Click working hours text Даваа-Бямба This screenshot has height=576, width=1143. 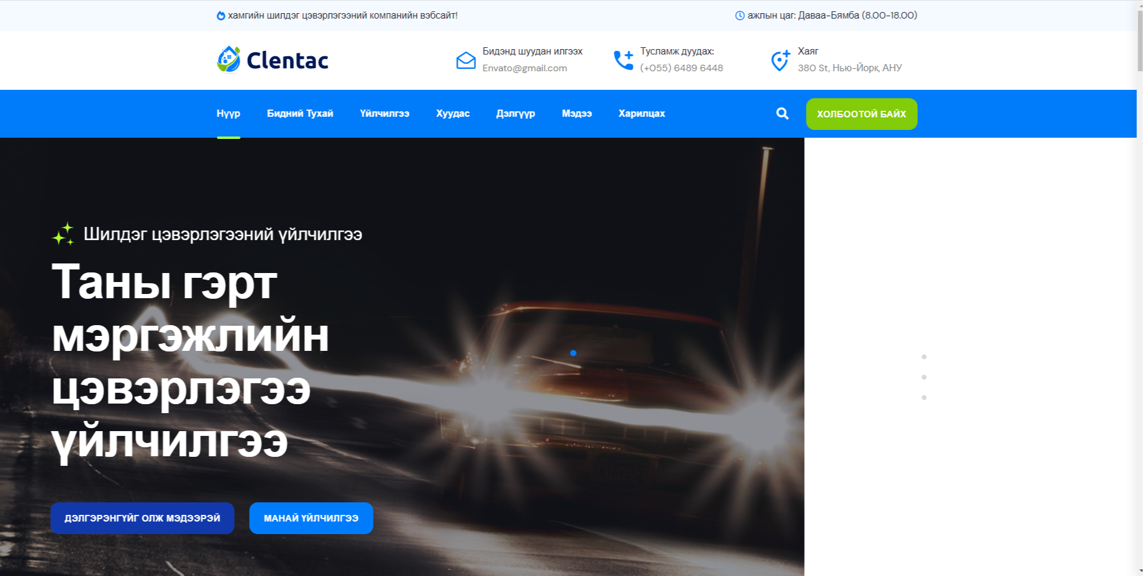tap(832, 16)
